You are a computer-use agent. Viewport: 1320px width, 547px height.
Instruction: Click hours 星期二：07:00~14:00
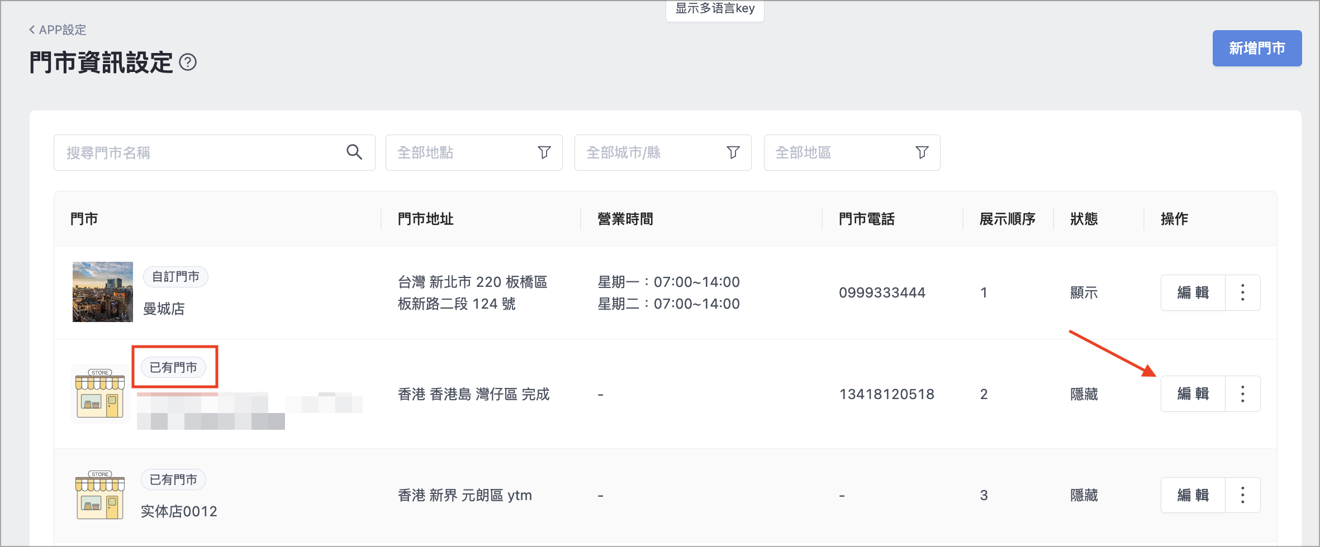[669, 304]
